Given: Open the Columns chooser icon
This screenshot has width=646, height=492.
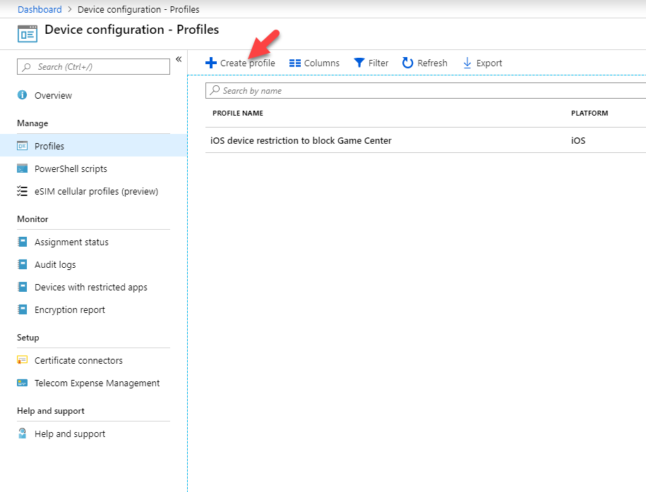Looking at the screenshot, I should [295, 63].
